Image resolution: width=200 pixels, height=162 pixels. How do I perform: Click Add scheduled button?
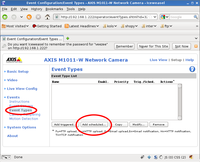click(94, 124)
